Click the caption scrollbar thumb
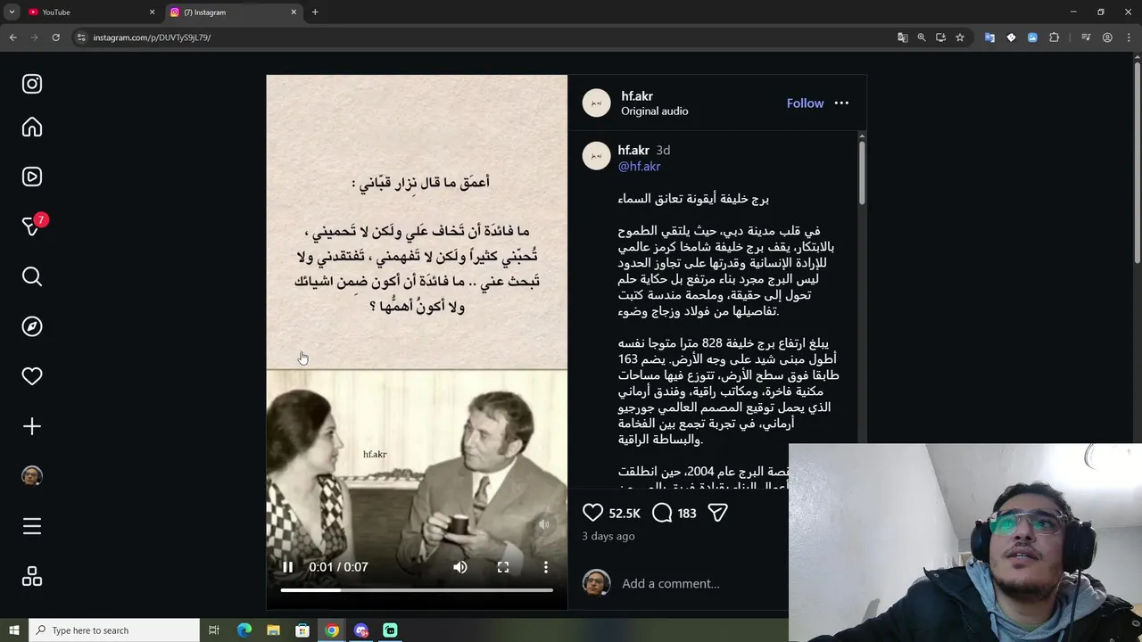 [x=862, y=172]
